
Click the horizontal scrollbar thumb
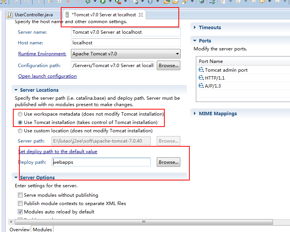[x=144, y=222]
